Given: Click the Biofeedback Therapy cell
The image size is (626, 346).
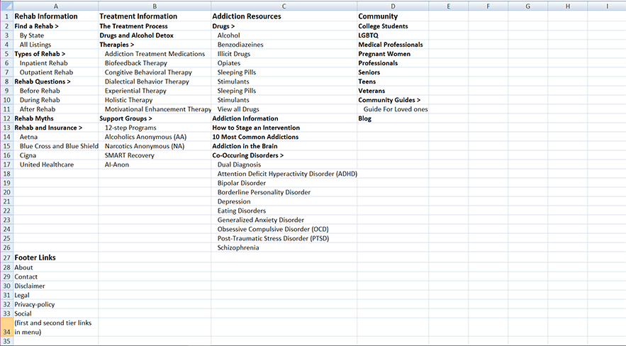Looking at the screenshot, I should click(x=135, y=63).
